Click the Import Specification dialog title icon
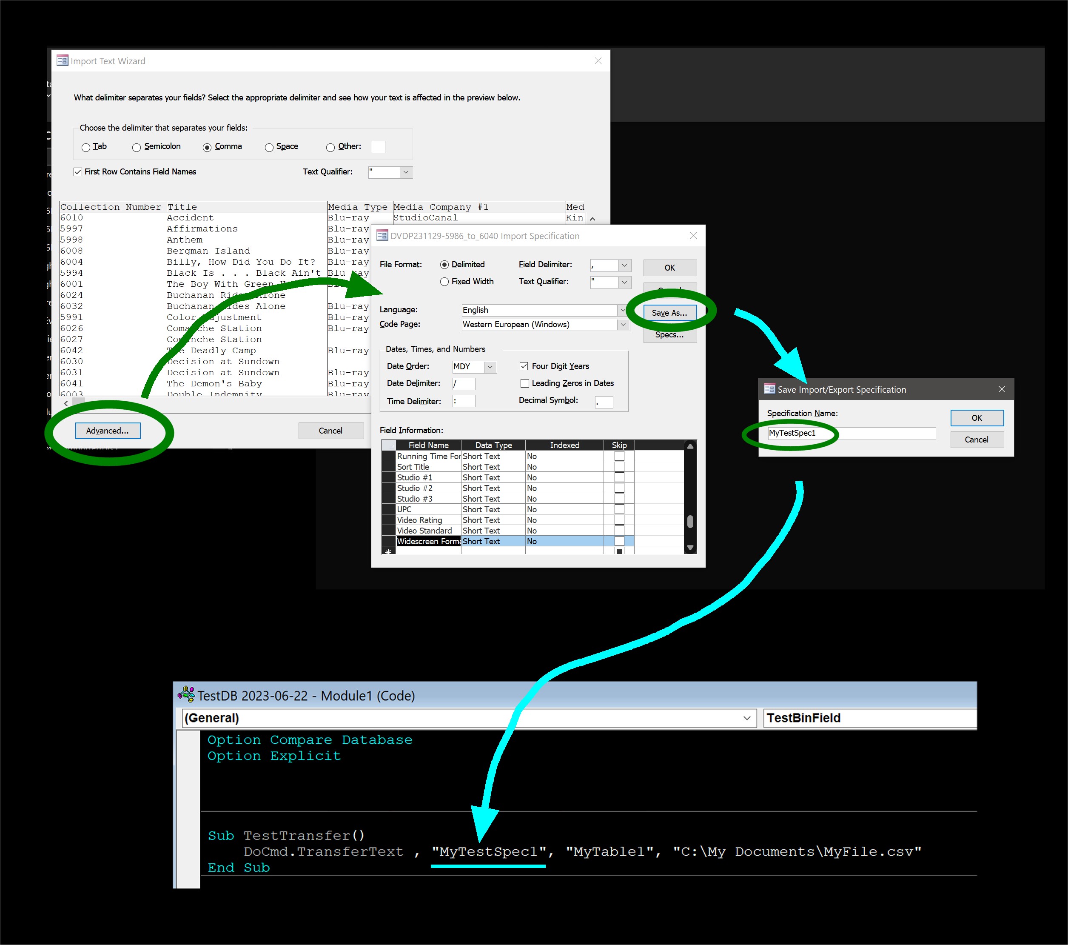The height and width of the screenshot is (945, 1068). point(382,236)
